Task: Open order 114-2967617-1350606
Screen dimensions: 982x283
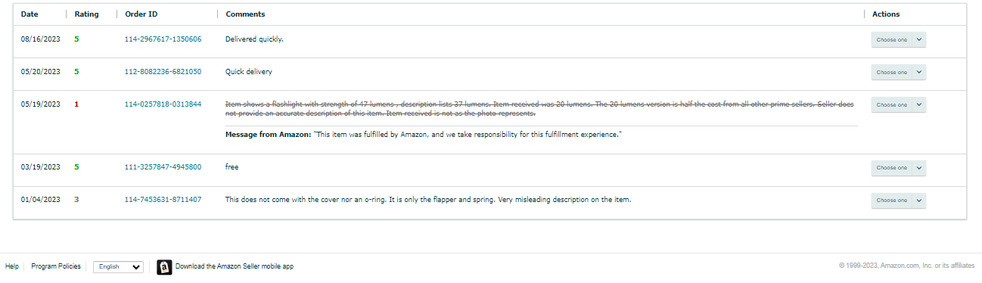Action: 163,39
